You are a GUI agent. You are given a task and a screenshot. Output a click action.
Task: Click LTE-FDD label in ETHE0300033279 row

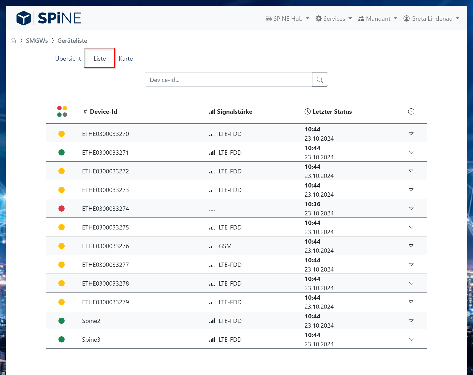tap(230, 302)
